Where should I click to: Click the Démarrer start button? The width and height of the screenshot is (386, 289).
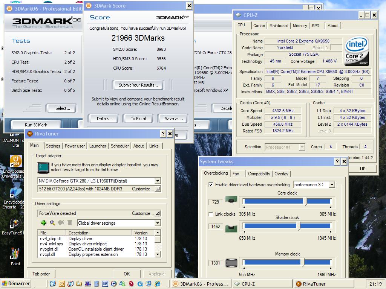(16, 284)
